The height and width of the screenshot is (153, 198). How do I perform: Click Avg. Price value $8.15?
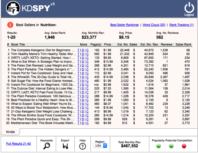pyautogui.click(x=124, y=37)
